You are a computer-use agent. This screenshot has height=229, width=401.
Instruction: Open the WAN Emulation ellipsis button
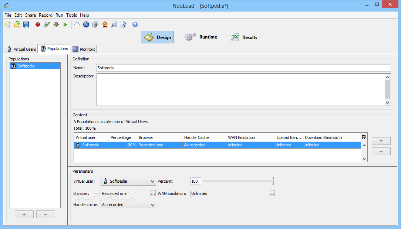click(x=272, y=194)
